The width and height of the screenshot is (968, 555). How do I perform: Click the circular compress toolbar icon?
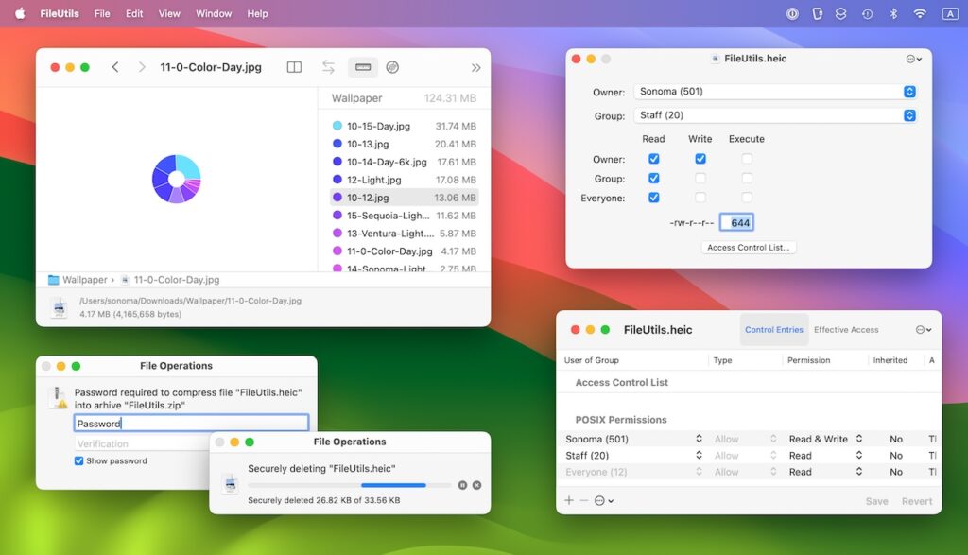click(392, 67)
